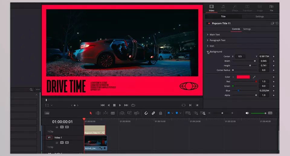Add keyframe diamond for the Width row

coord(274,61)
